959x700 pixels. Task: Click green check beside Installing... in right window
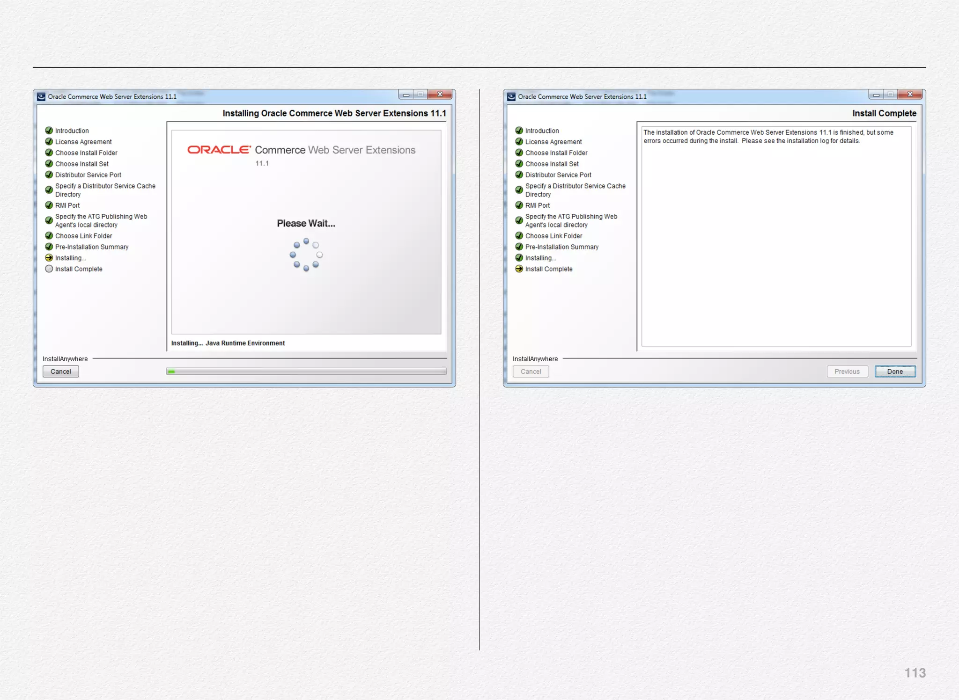519,258
